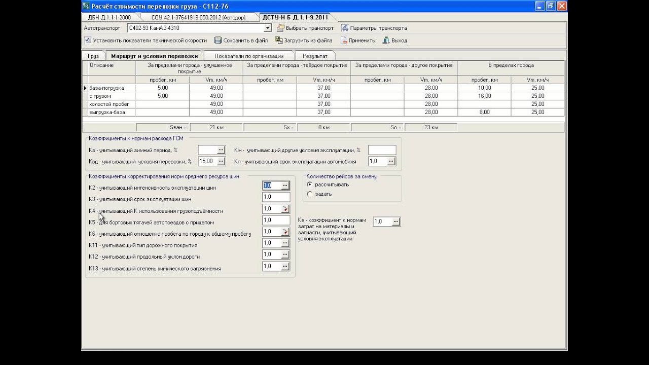Select the база-погрузка row label
Image resolution: width=649 pixels, height=365 pixels.
[112, 88]
